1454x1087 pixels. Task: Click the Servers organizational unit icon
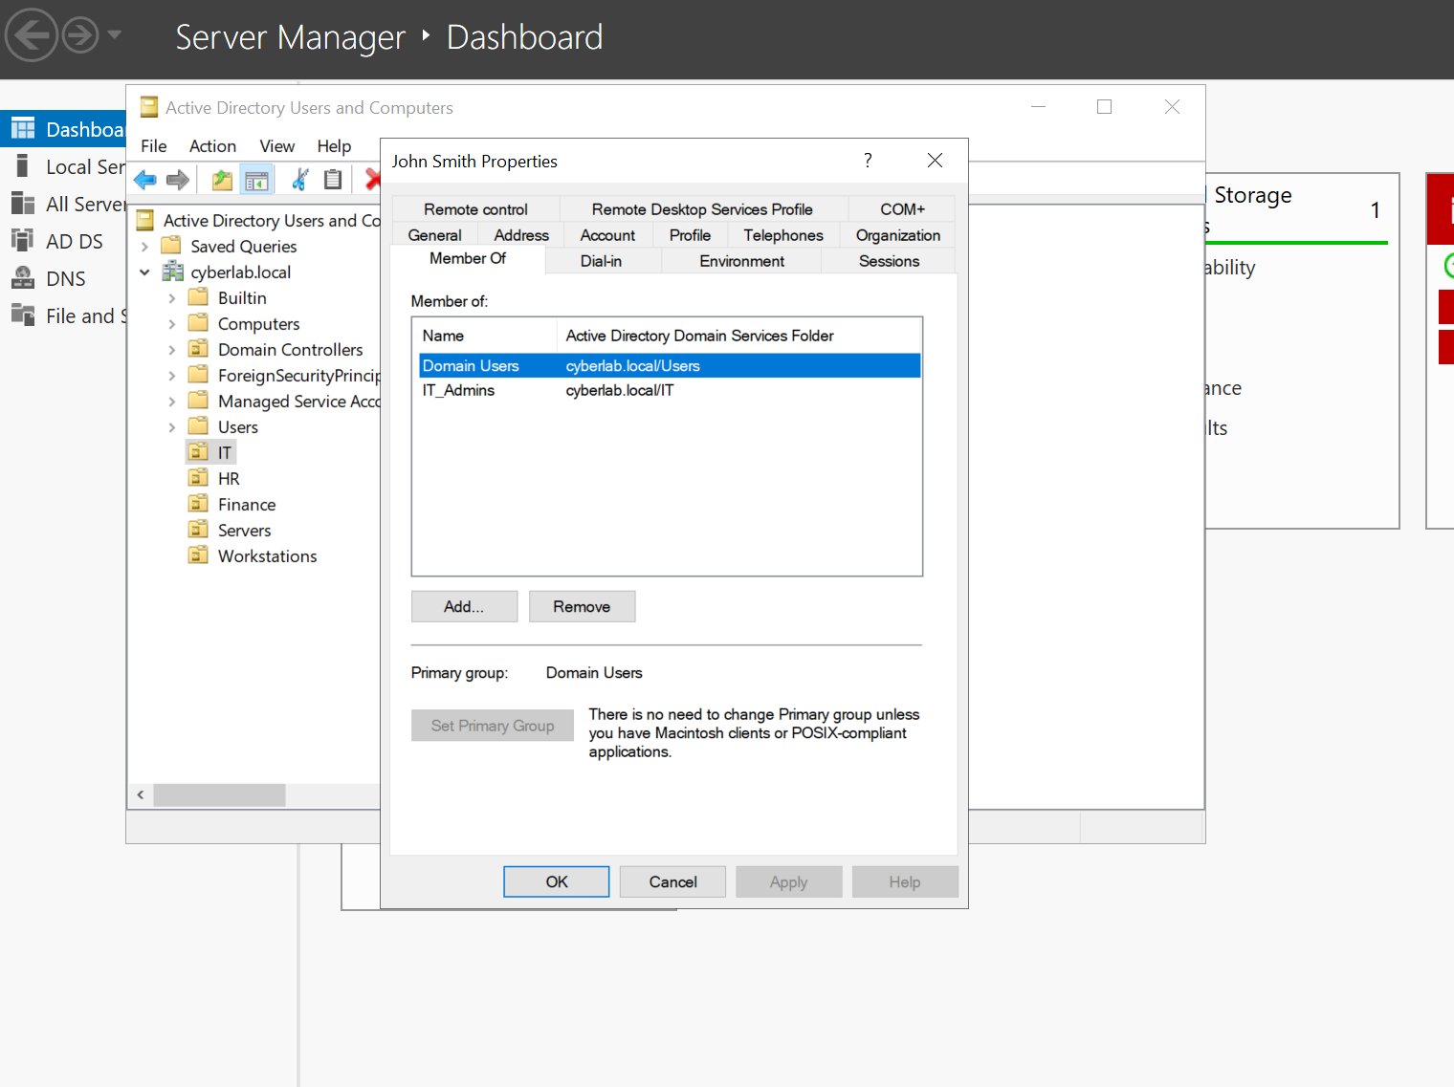point(198,531)
